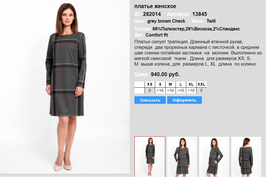Select size S in the table
The height and width of the screenshot is (195, 267).
pos(160,84)
